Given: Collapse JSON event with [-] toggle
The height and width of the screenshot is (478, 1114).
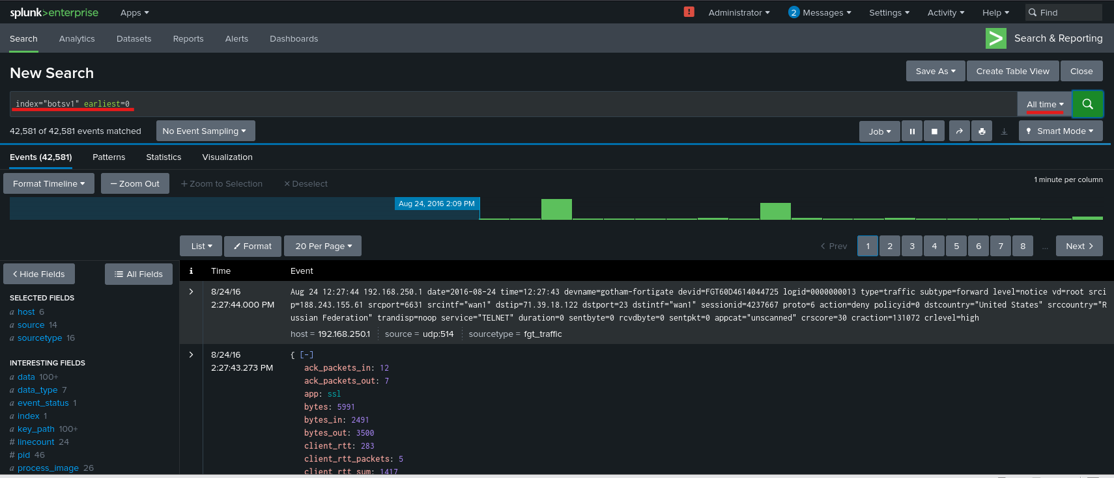Looking at the screenshot, I should pyautogui.click(x=307, y=354).
